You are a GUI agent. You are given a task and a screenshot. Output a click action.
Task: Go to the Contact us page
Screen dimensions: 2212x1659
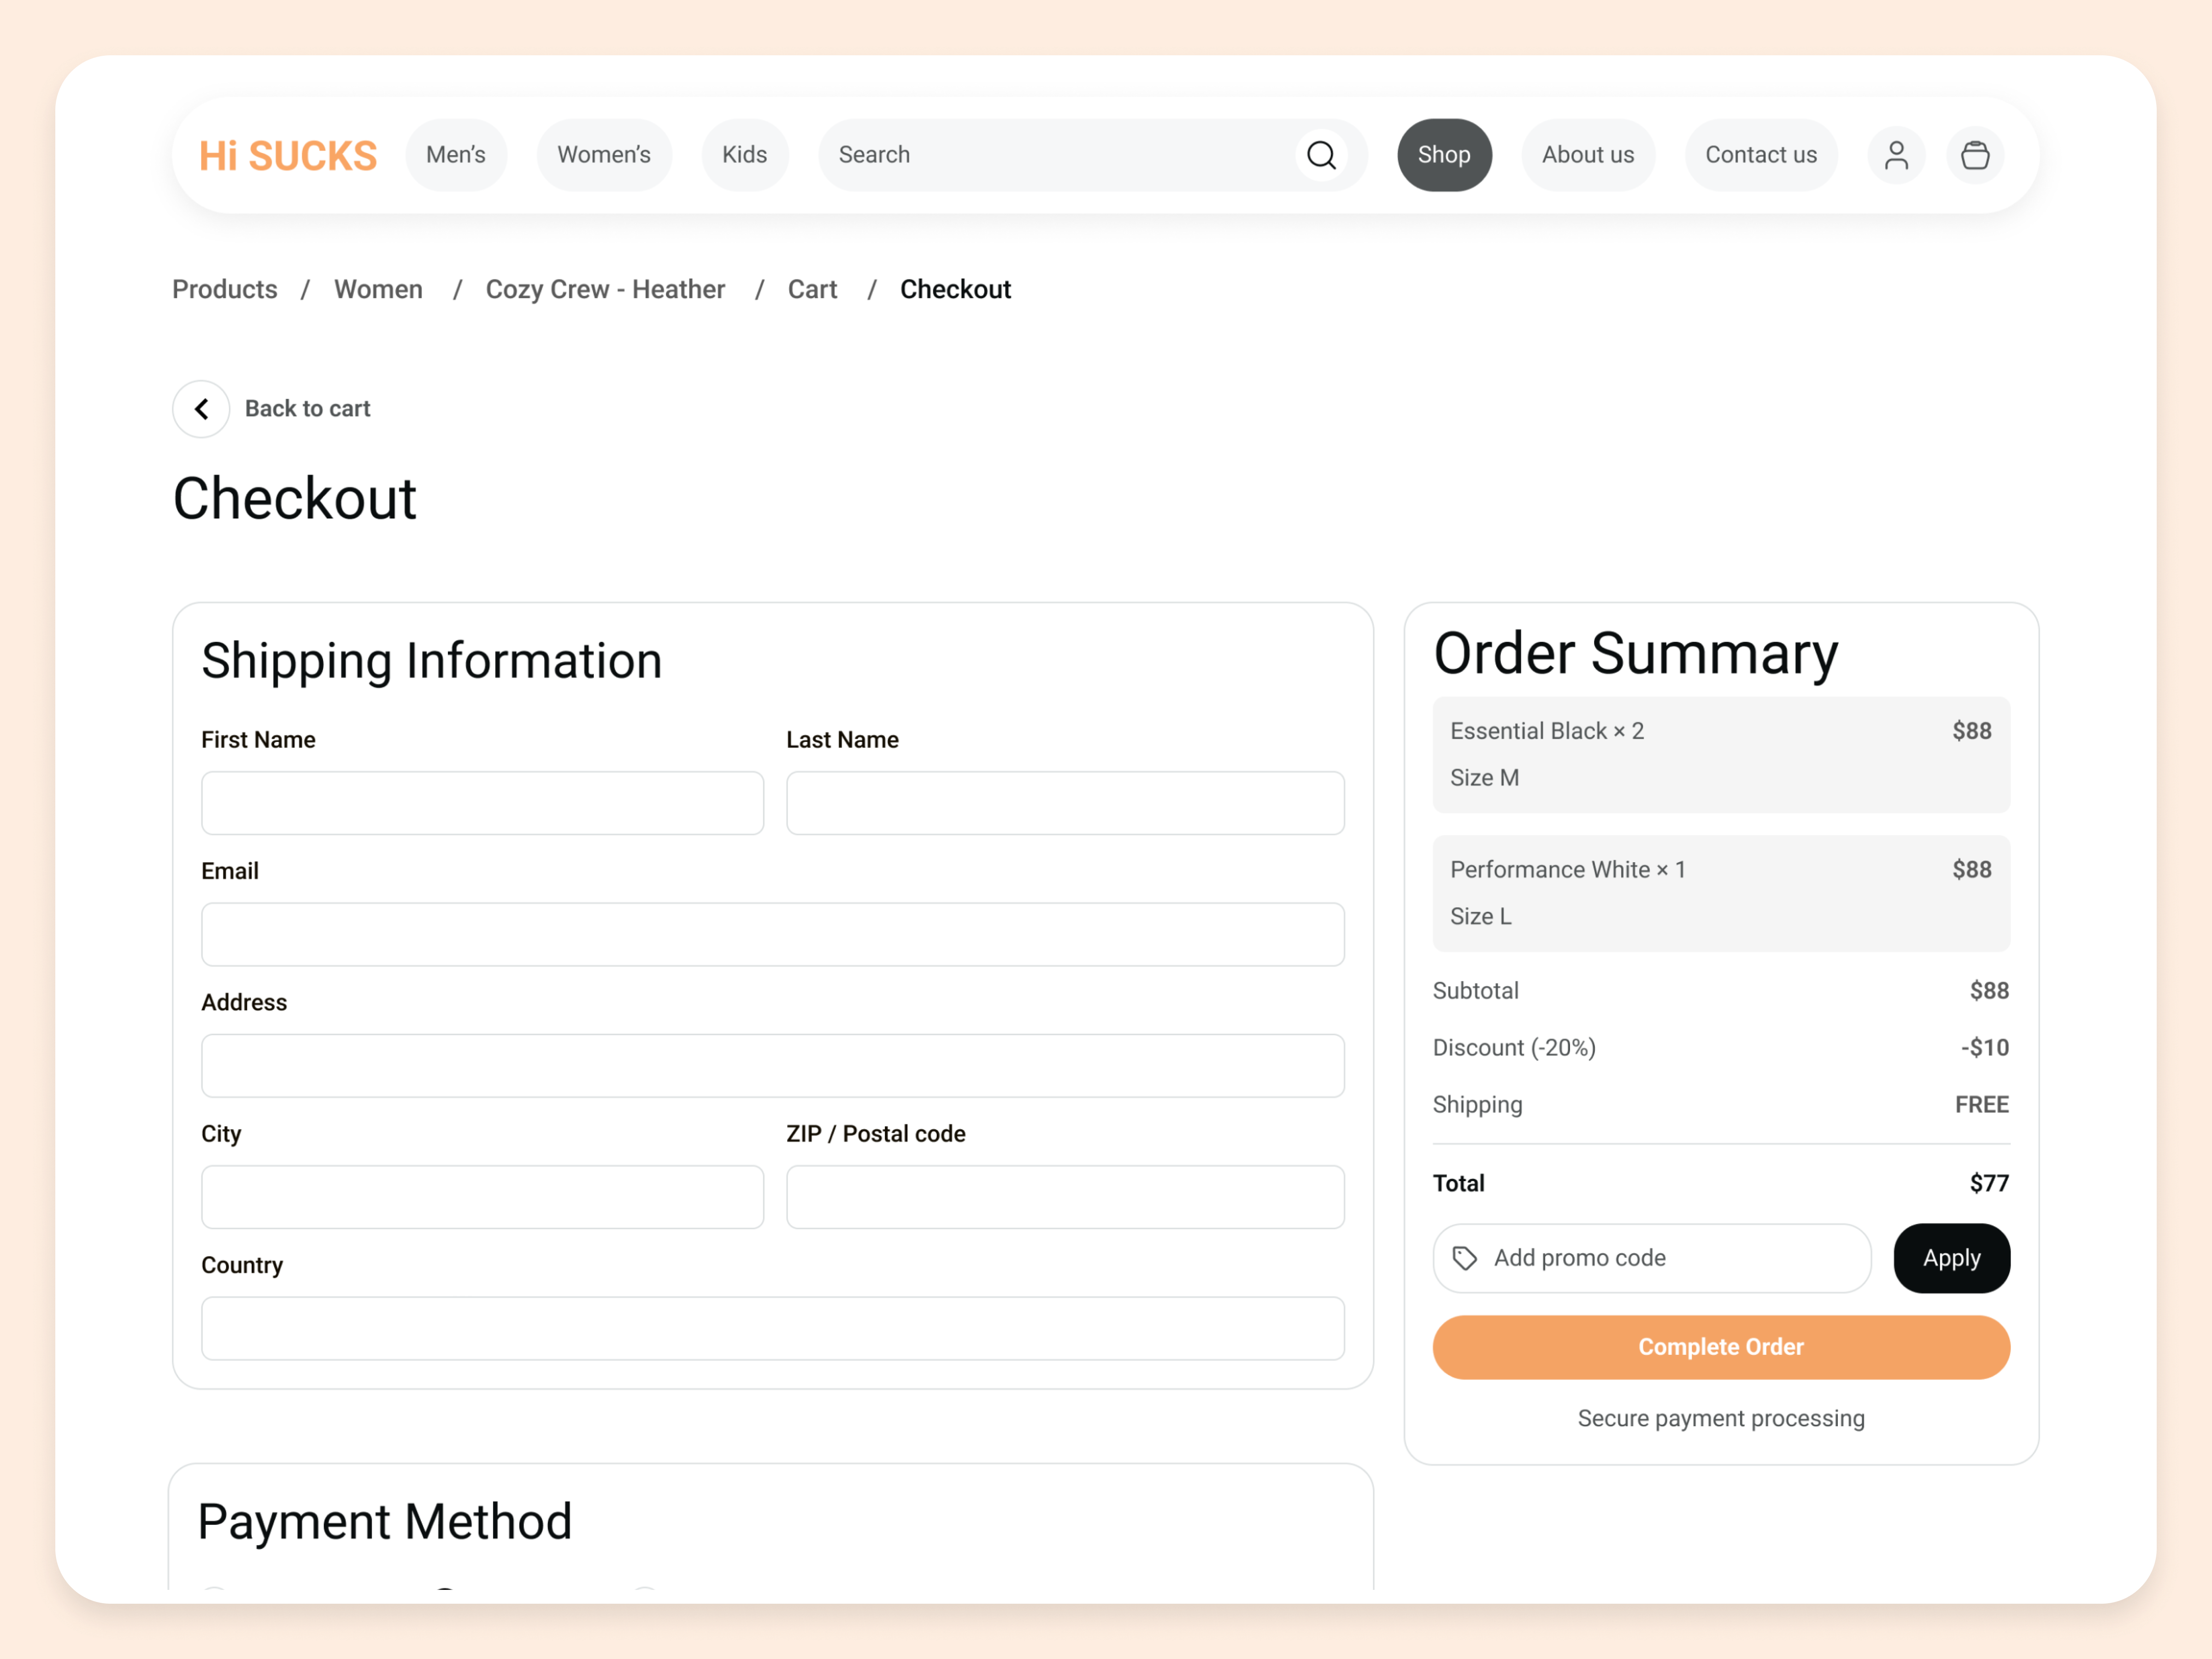1761,155
